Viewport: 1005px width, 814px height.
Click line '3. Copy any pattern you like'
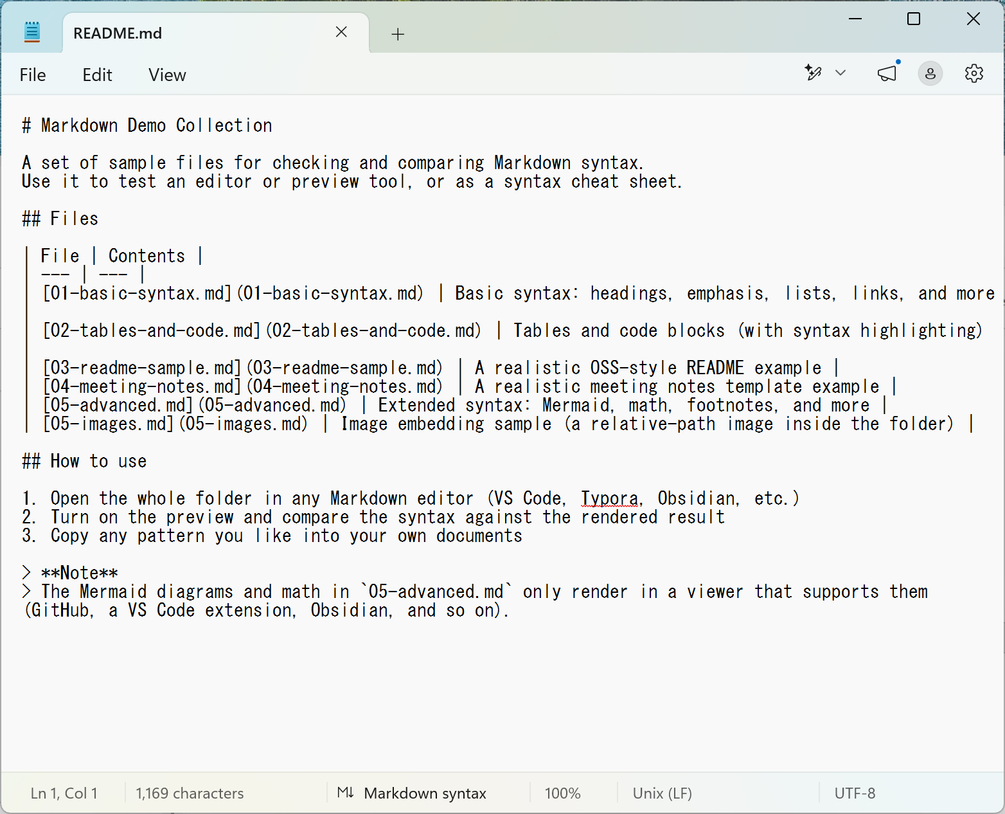[272, 536]
